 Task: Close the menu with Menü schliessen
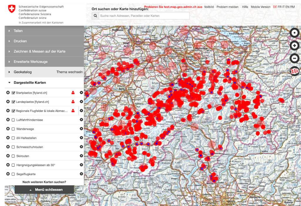click(x=44, y=190)
